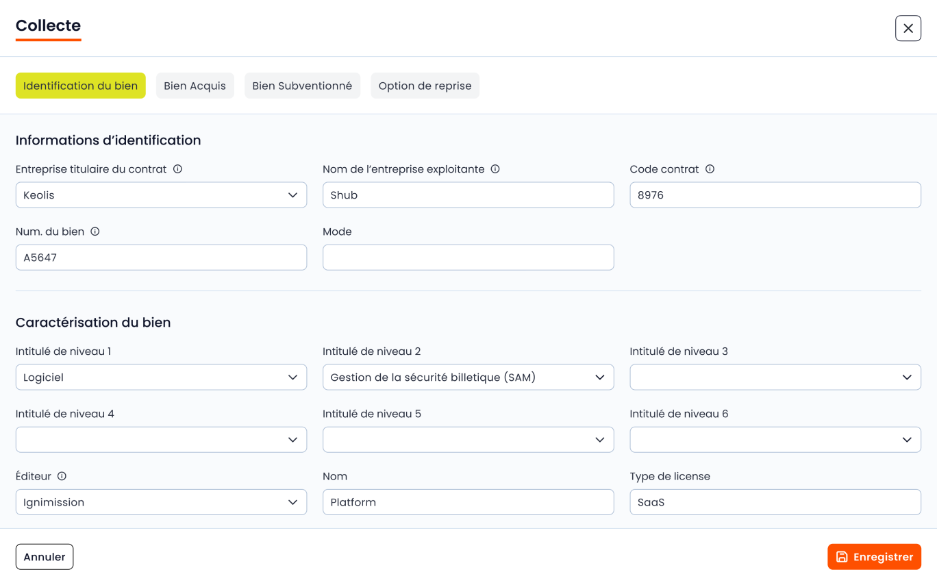Click the info icon next to Éditeur

tap(62, 476)
